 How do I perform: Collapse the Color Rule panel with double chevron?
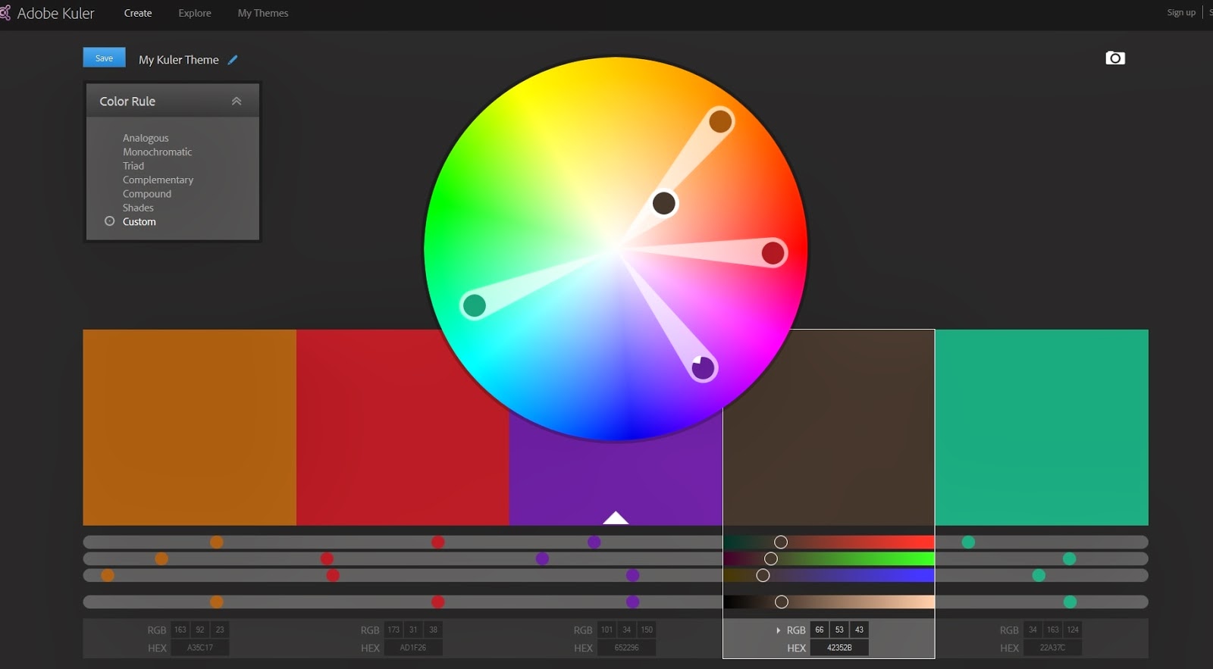coord(237,101)
